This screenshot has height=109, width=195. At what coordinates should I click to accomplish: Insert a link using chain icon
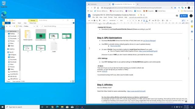pyautogui.click(x=153, y=21)
